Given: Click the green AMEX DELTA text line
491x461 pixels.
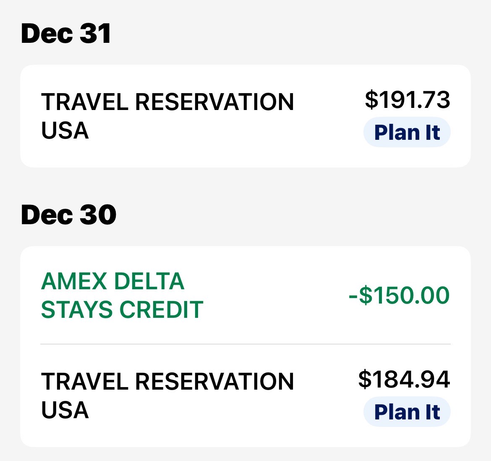Looking at the screenshot, I should pyautogui.click(x=112, y=281).
